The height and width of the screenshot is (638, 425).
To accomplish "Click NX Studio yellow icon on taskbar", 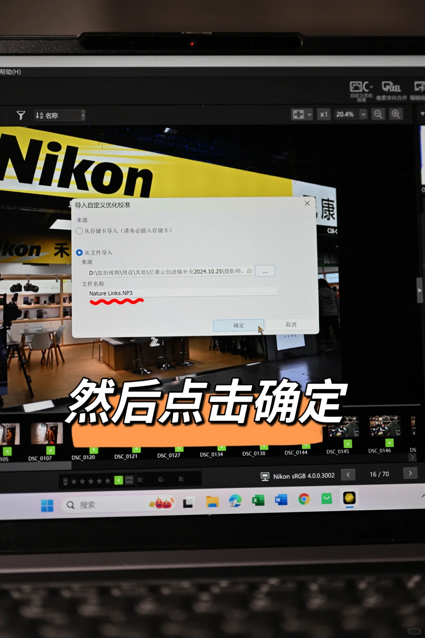I will tap(349, 498).
